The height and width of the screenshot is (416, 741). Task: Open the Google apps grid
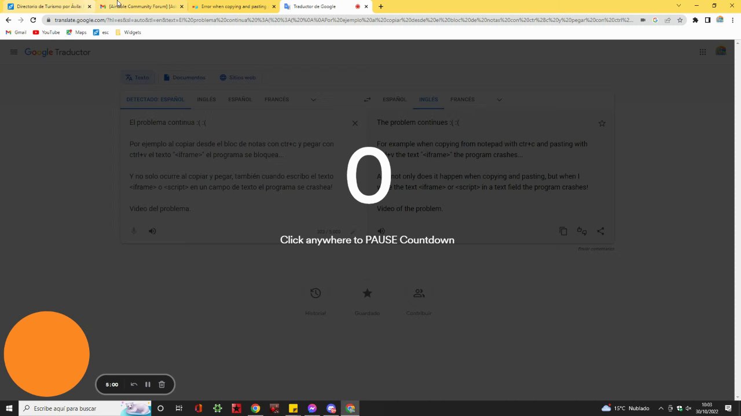(703, 52)
